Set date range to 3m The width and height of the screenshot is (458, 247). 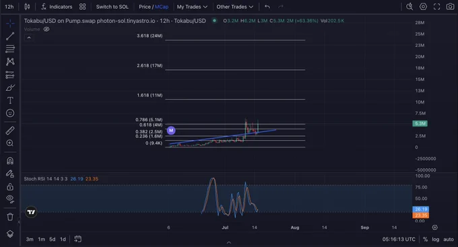[x=30, y=239]
